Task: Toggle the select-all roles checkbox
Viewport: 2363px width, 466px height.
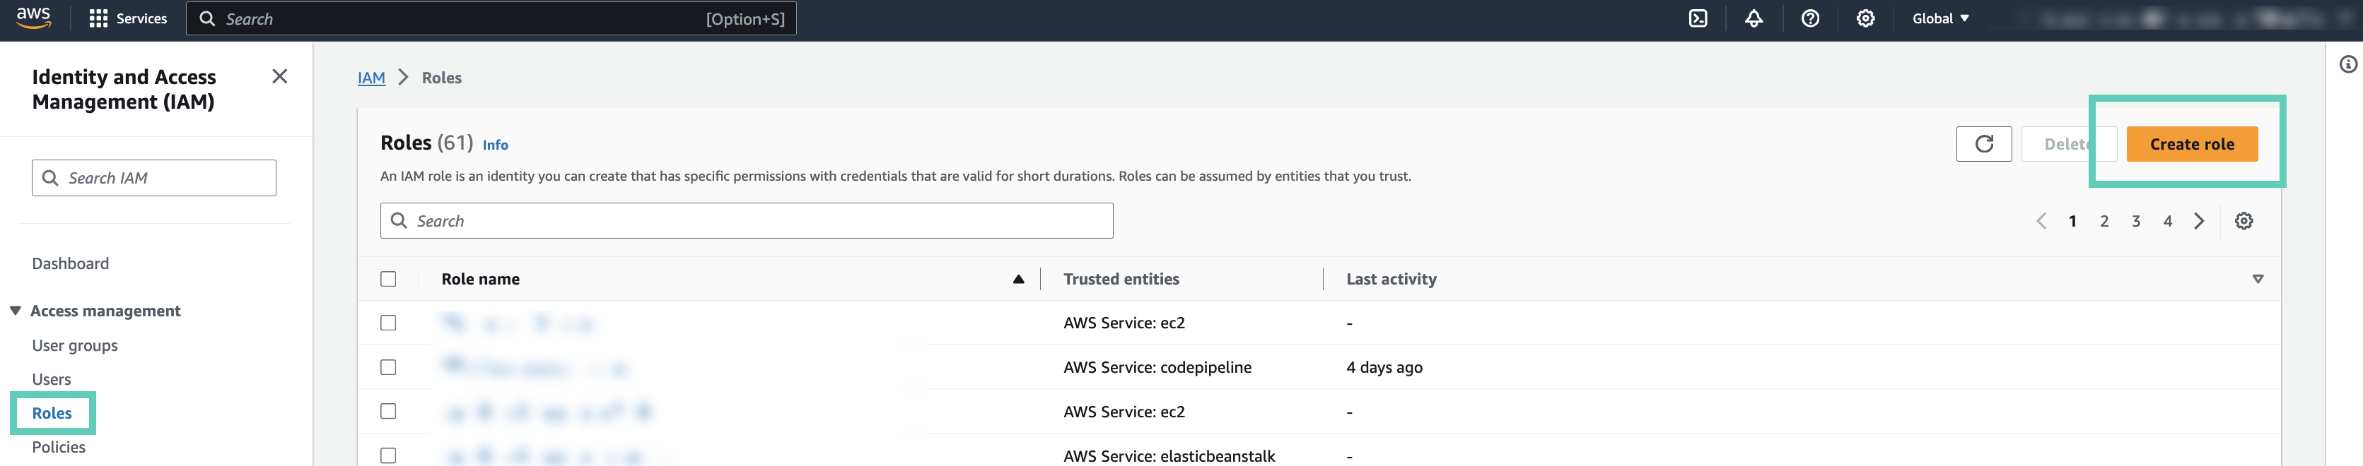Action: pos(388,279)
